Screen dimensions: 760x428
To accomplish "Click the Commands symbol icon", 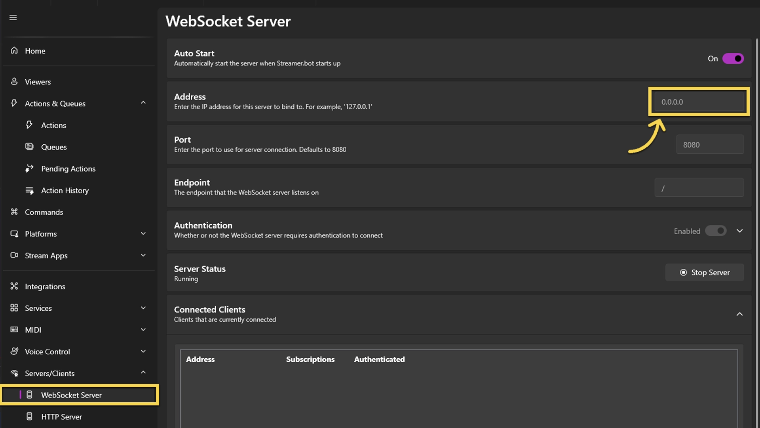I will pyautogui.click(x=14, y=212).
